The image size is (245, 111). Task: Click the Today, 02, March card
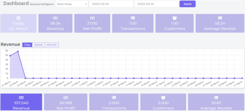(18, 23)
